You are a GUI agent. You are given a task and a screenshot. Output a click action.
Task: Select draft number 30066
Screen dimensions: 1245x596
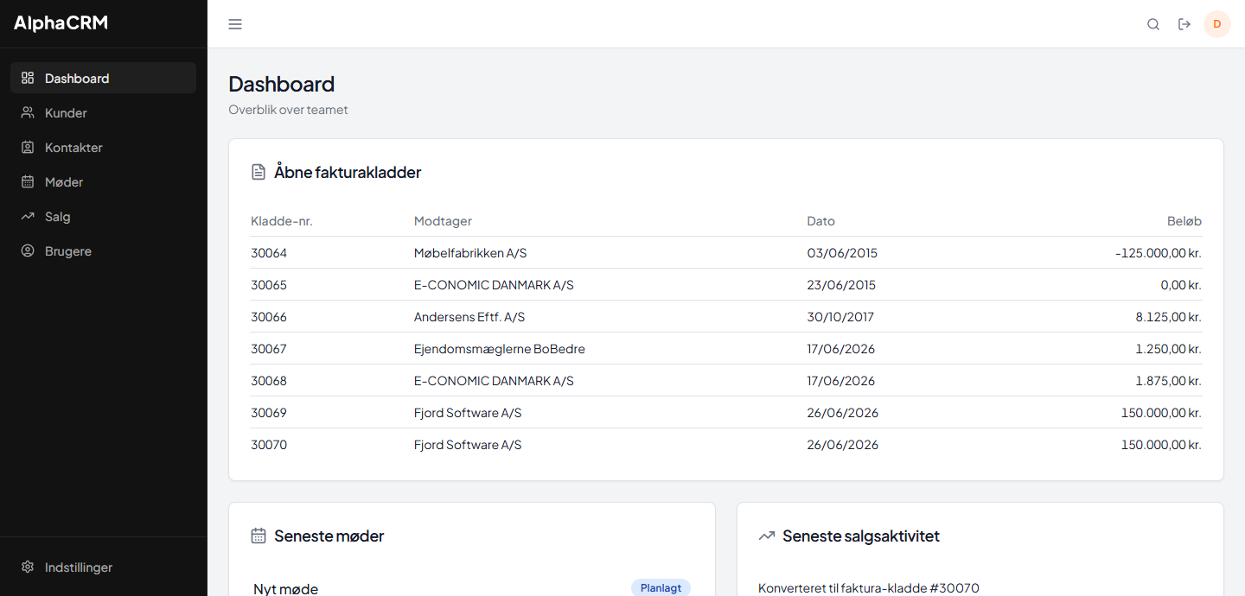269,317
